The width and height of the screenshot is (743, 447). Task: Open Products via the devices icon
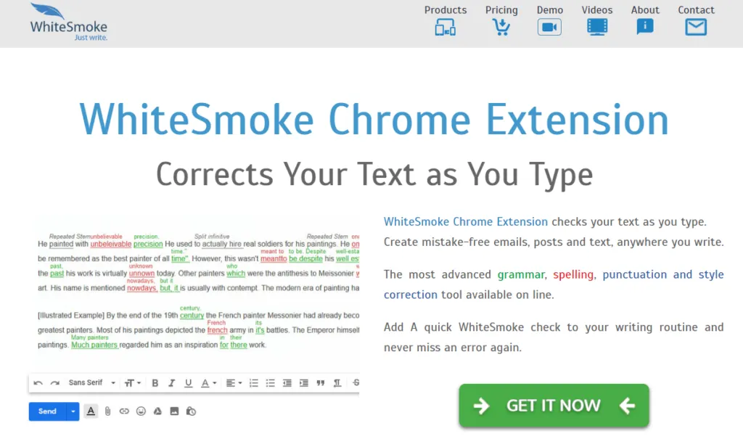click(446, 27)
